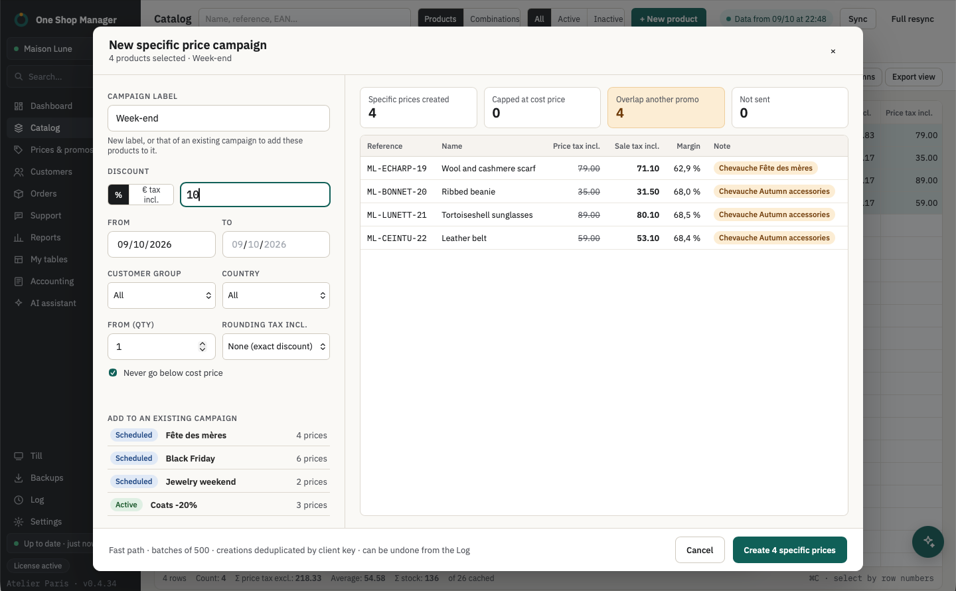Select the € tax incl. discount type
956x591 pixels.
[151, 195]
